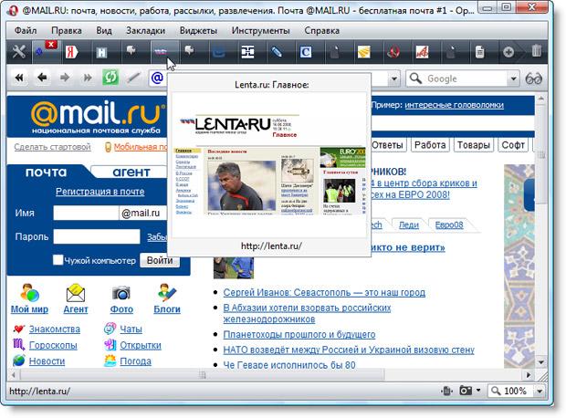Click the wand pencil icon
This screenshot has height=418, width=566.
(x=133, y=78)
